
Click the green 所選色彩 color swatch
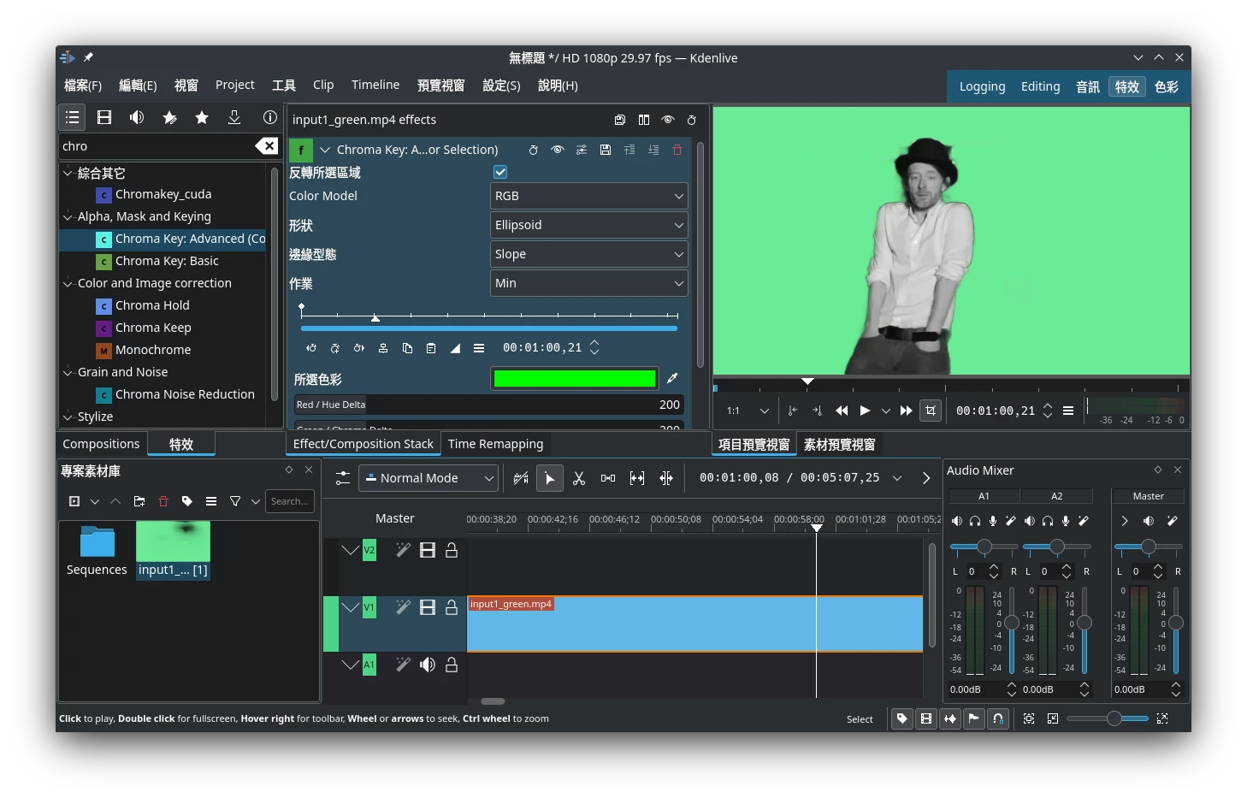(574, 379)
